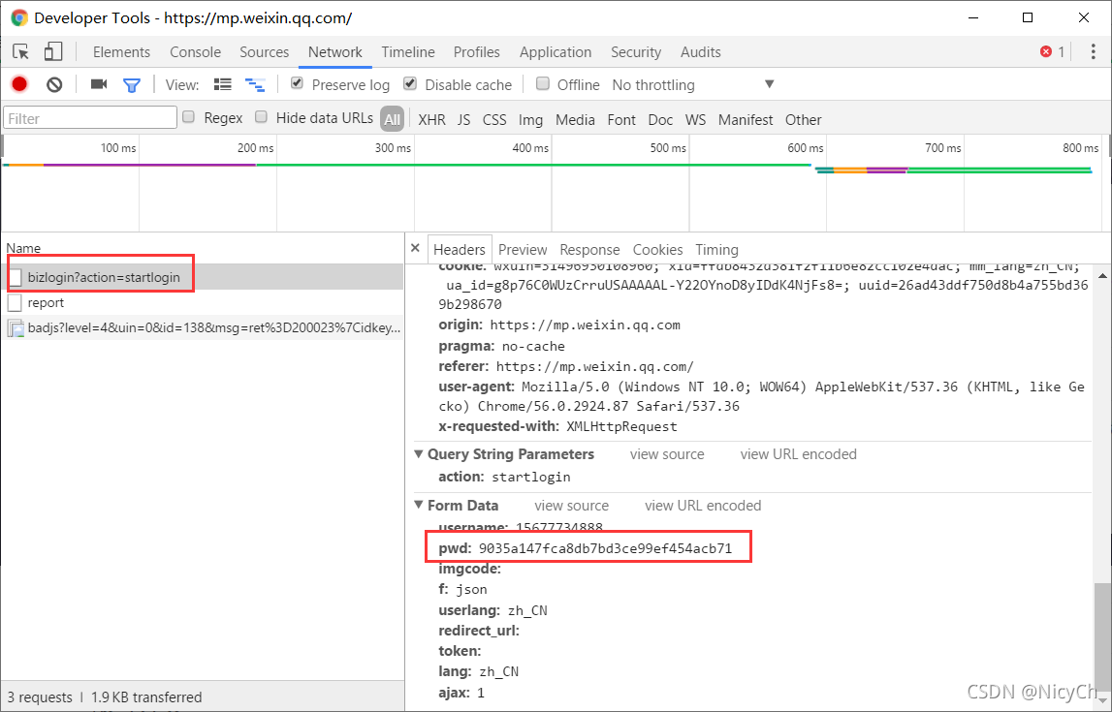Click the Chrome logo in title bar
The image size is (1112, 712).
(19, 17)
